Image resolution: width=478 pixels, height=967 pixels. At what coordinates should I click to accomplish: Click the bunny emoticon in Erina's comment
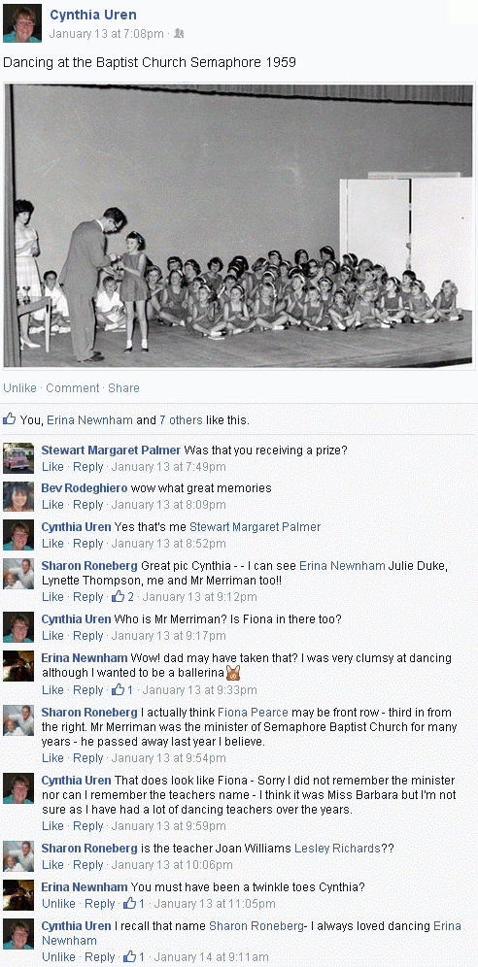(233, 673)
